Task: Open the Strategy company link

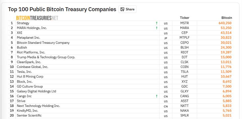Action: point(23,23)
